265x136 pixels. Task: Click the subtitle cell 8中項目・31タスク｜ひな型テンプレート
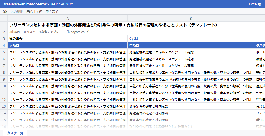[x=136, y=32]
